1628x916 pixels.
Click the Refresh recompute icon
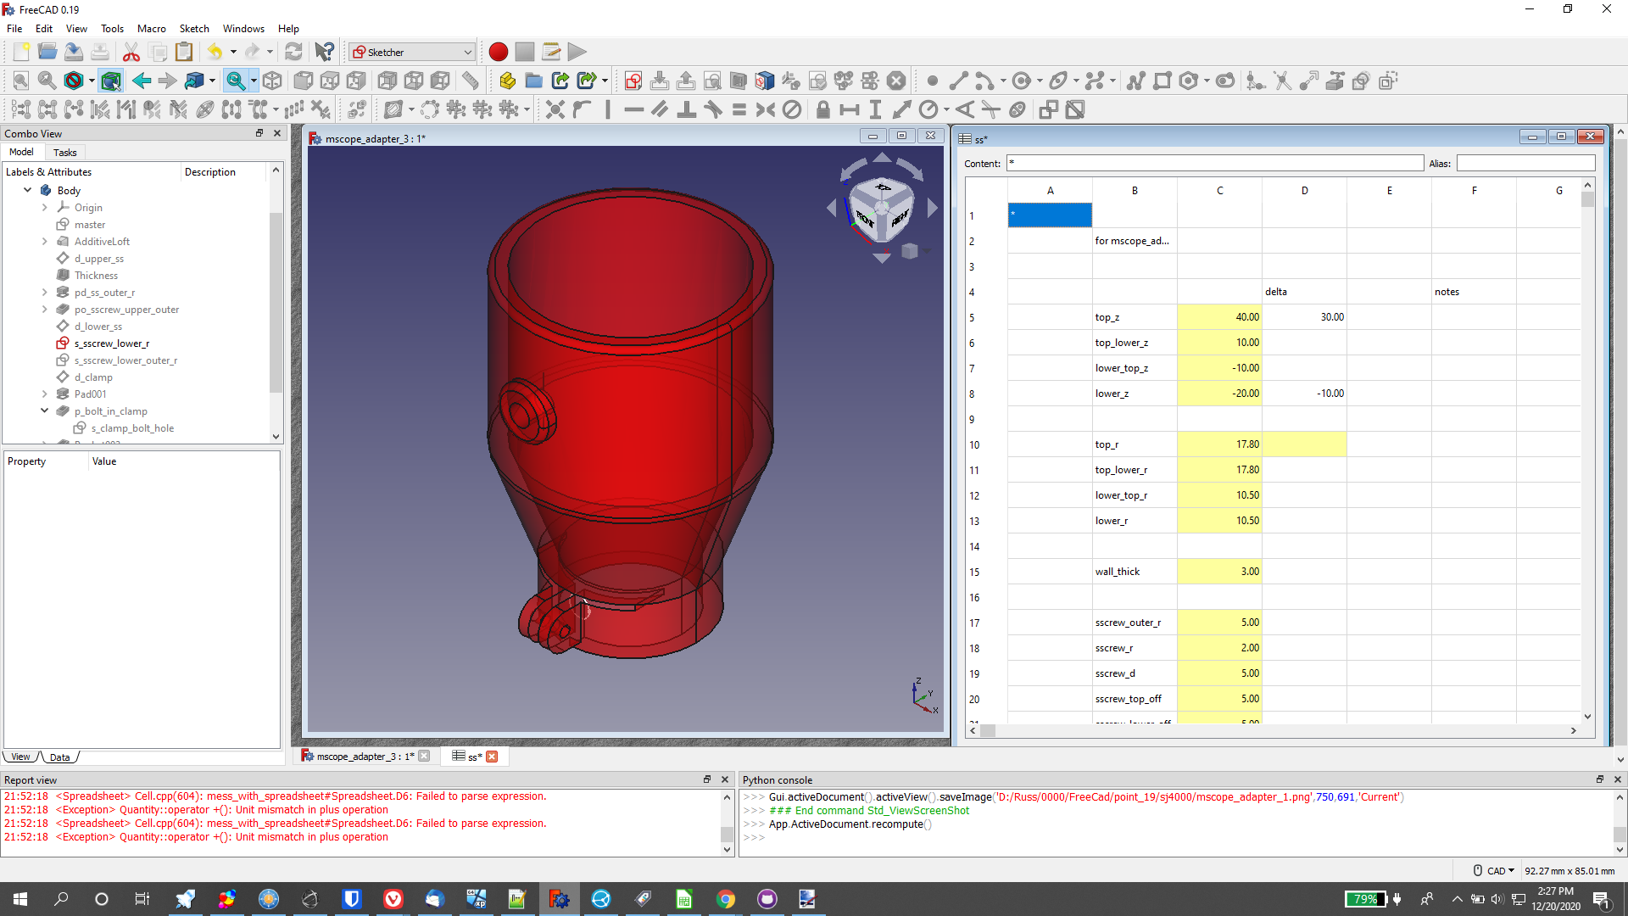coord(293,52)
